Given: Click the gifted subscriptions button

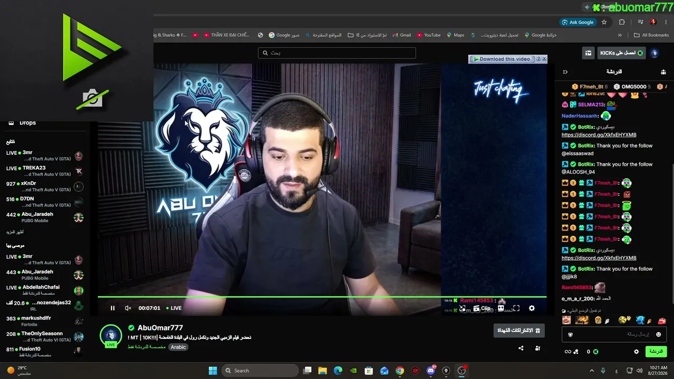Looking at the screenshot, I should [x=520, y=331].
